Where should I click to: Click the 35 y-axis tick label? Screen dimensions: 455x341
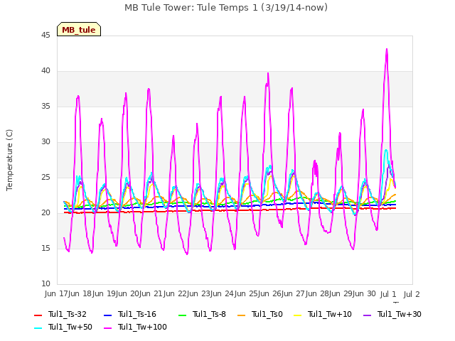click(x=45, y=107)
